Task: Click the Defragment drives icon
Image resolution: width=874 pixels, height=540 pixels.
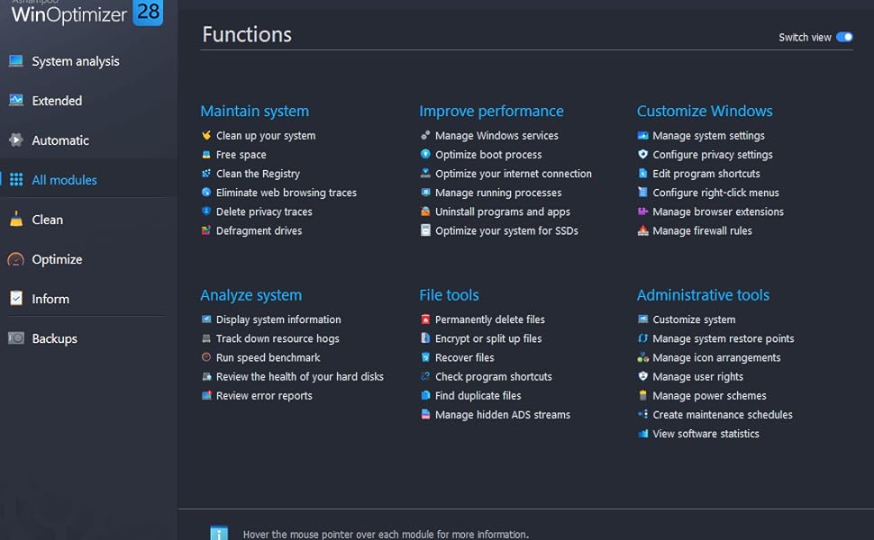Action: (206, 231)
